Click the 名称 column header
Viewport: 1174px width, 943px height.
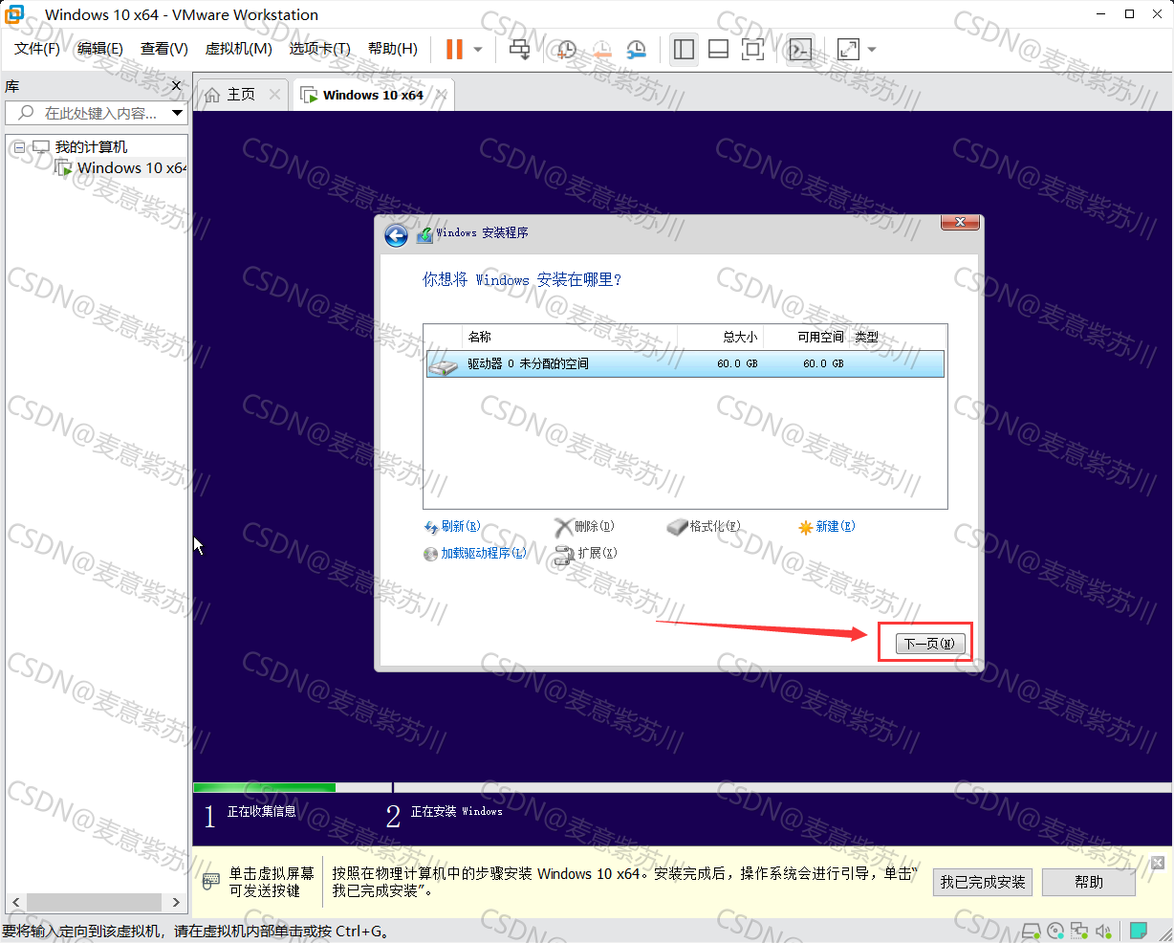point(570,337)
